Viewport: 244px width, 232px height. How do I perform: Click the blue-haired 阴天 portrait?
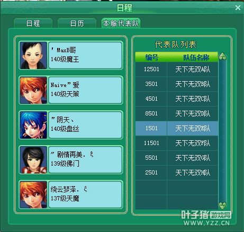click(33, 125)
